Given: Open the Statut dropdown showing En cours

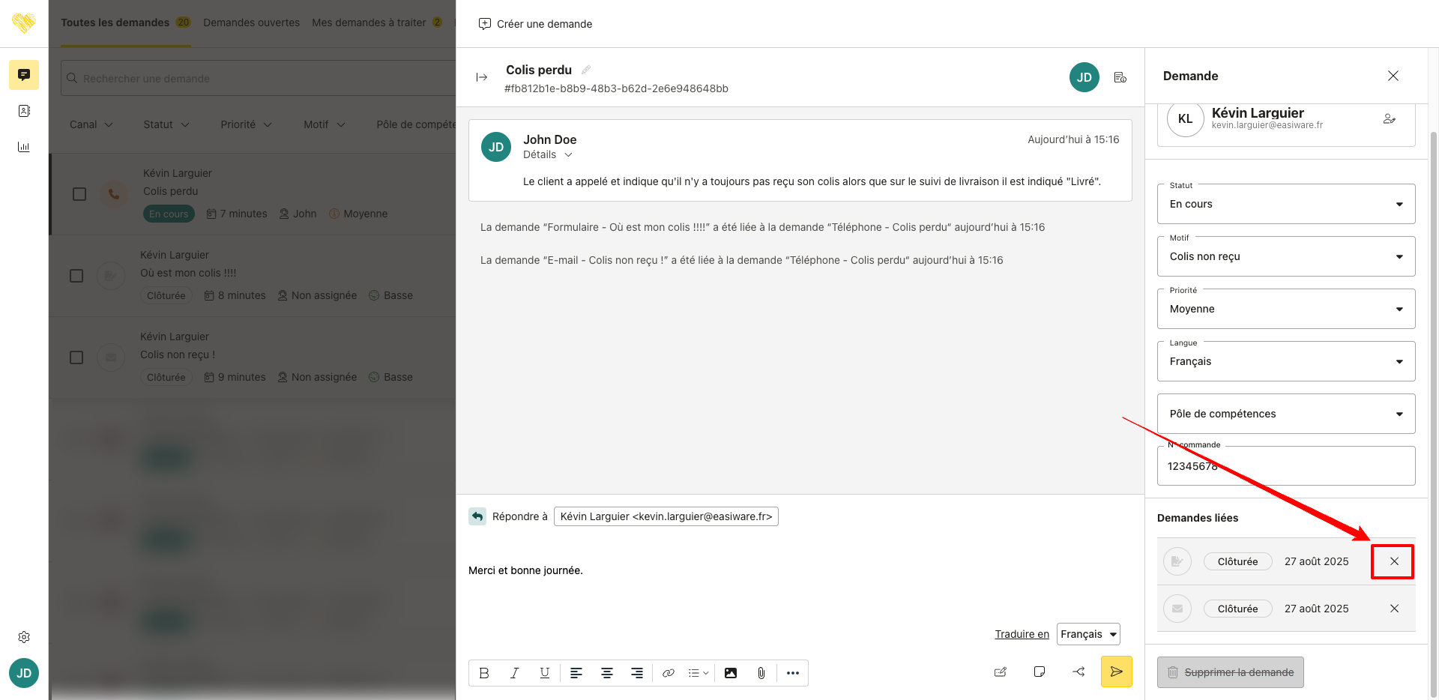Looking at the screenshot, I should (1285, 204).
